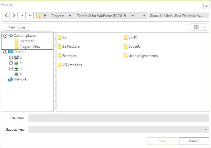
Task: Select the Bin folder
Action: coord(63,37)
